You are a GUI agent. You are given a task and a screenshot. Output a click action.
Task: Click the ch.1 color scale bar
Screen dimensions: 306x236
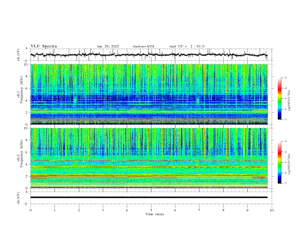(x=279, y=99)
